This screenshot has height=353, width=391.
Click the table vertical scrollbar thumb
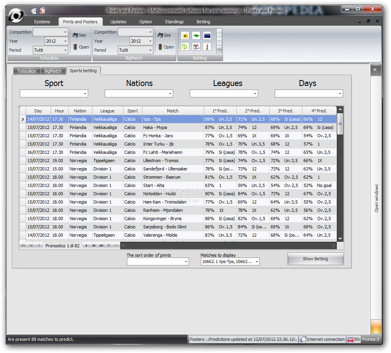point(340,123)
